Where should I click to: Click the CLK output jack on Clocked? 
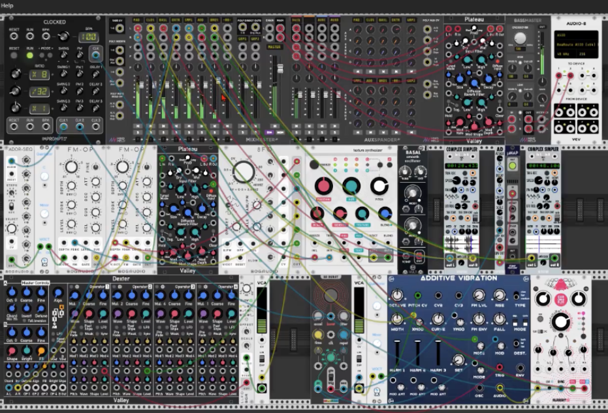(x=95, y=55)
